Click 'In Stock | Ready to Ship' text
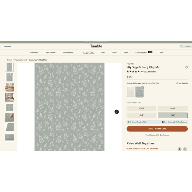The width and height of the screenshot is (192, 192). click(138, 122)
